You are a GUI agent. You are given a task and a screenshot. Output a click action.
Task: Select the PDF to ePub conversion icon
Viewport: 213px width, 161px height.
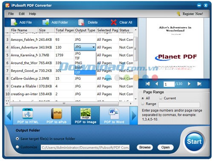tap(57, 114)
